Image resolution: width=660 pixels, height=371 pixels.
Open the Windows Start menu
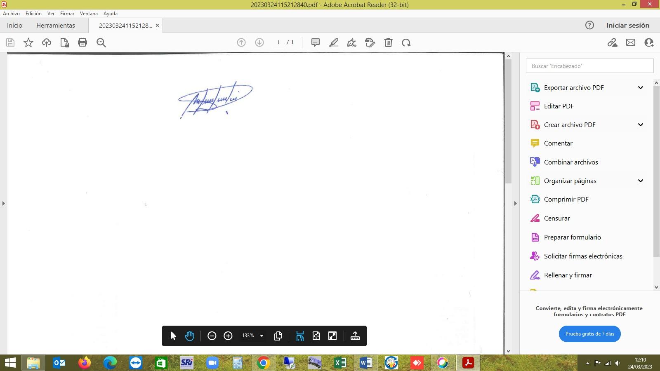point(10,363)
